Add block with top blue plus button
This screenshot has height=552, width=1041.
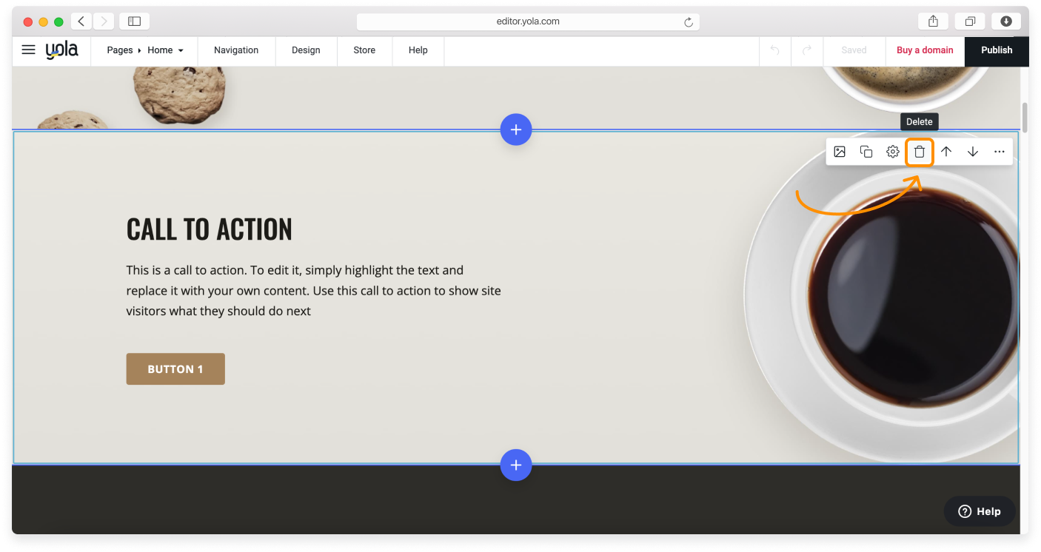coord(515,129)
